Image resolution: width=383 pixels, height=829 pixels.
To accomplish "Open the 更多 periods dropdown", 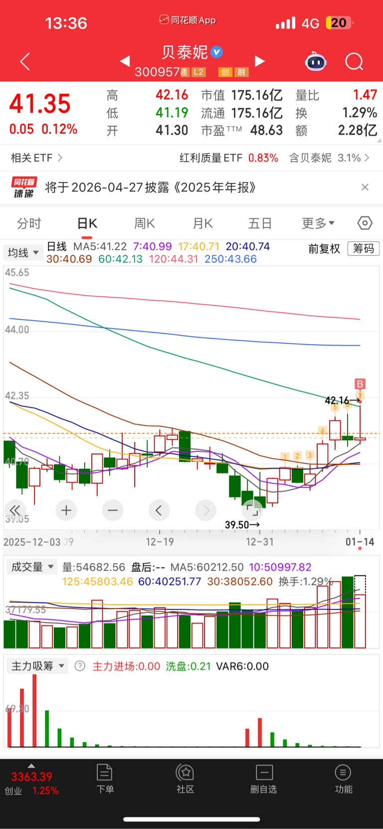I will click(x=318, y=223).
